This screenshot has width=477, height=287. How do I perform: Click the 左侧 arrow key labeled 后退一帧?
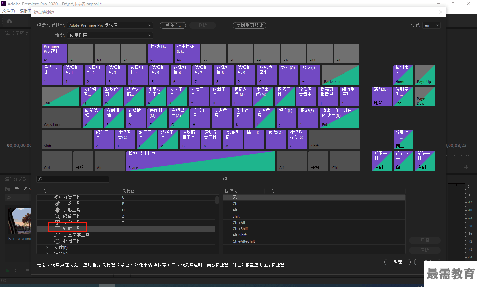pyautogui.click(x=382, y=161)
